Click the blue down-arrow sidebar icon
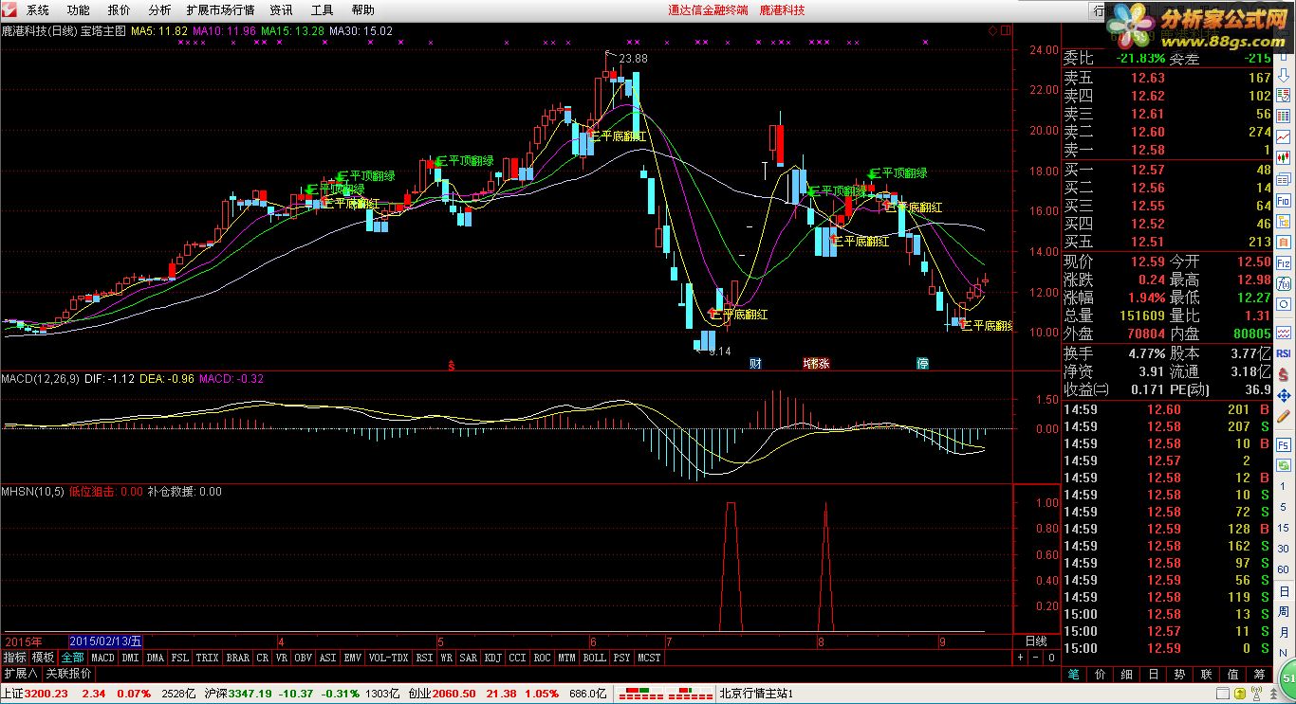The image size is (1296, 704). (x=1284, y=76)
